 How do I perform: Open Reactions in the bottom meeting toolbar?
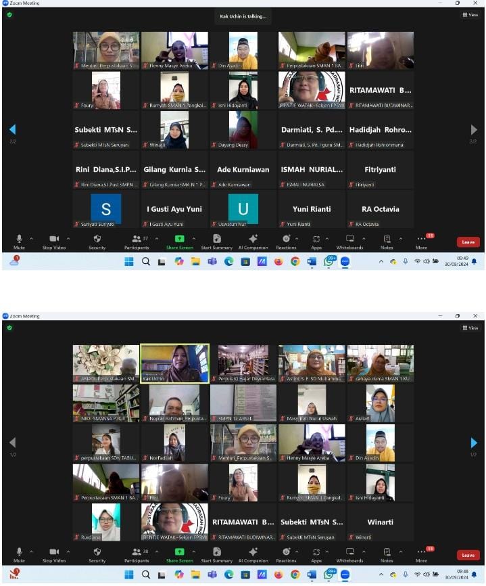point(286,554)
